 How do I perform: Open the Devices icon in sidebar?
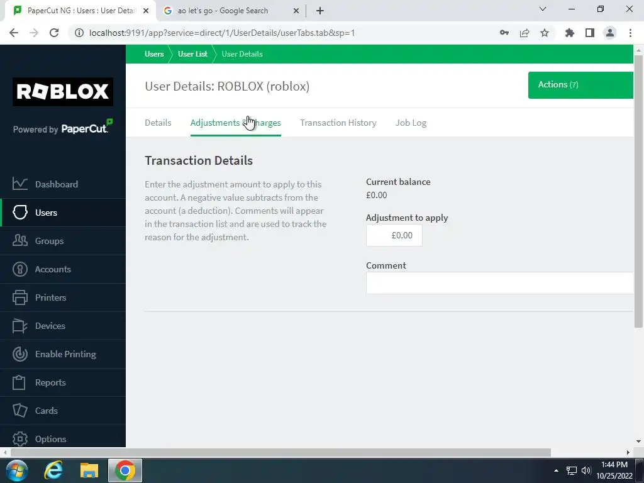(19, 326)
